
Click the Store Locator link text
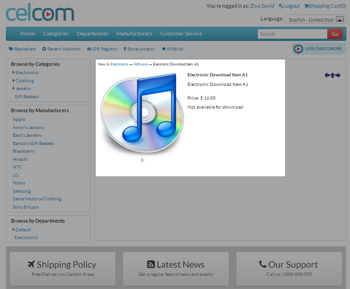click(141, 49)
